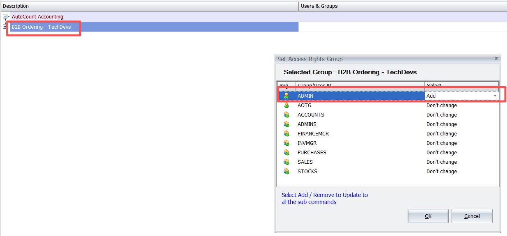The height and width of the screenshot is (236, 507).
Task: Click the AOTG user icon
Action: coord(287,105)
